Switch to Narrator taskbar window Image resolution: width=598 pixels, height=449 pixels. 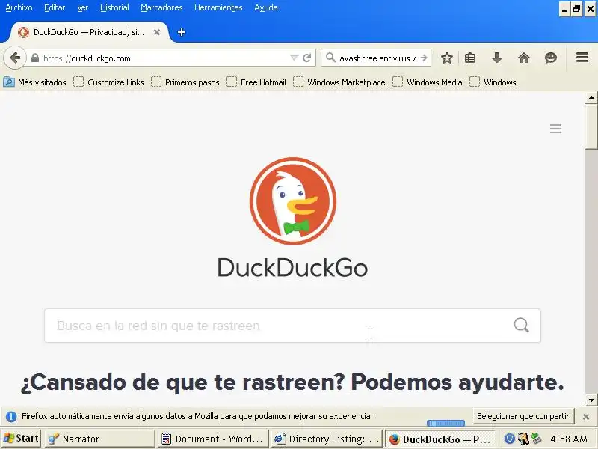(100, 439)
